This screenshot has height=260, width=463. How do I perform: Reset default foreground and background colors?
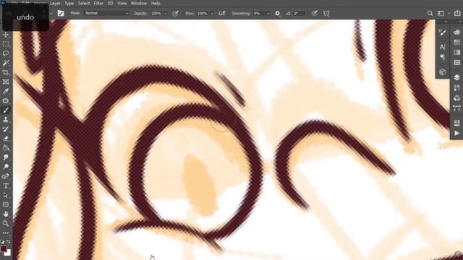click(2, 242)
